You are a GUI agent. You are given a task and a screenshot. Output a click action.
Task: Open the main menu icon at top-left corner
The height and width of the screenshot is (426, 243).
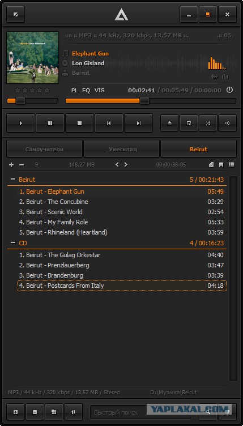coord(15,14)
